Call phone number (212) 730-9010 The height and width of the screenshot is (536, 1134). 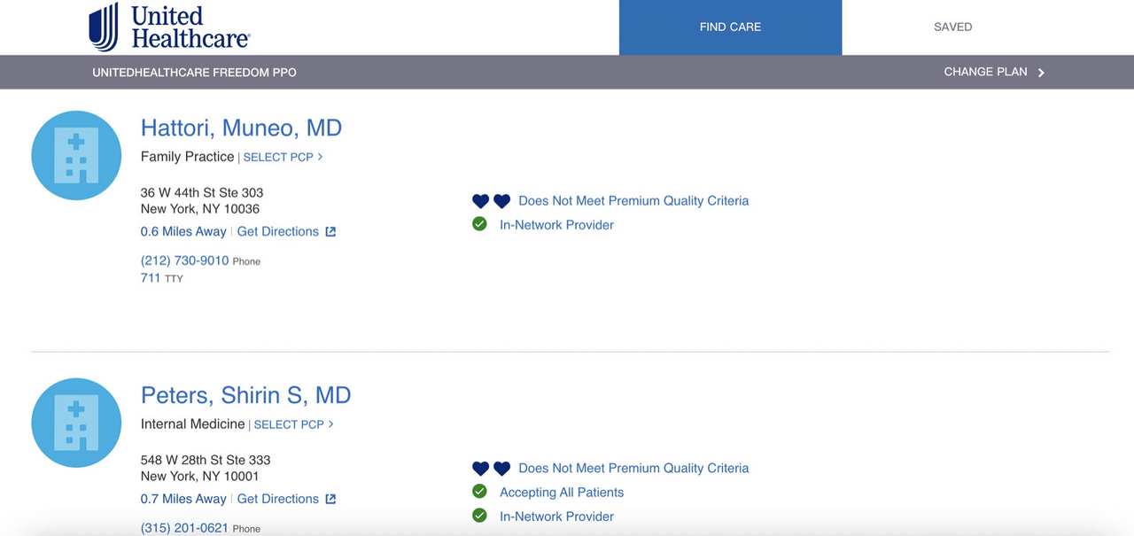(184, 260)
